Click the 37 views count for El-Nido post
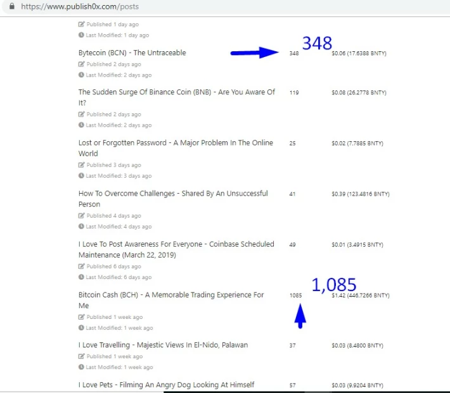 pyautogui.click(x=292, y=346)
